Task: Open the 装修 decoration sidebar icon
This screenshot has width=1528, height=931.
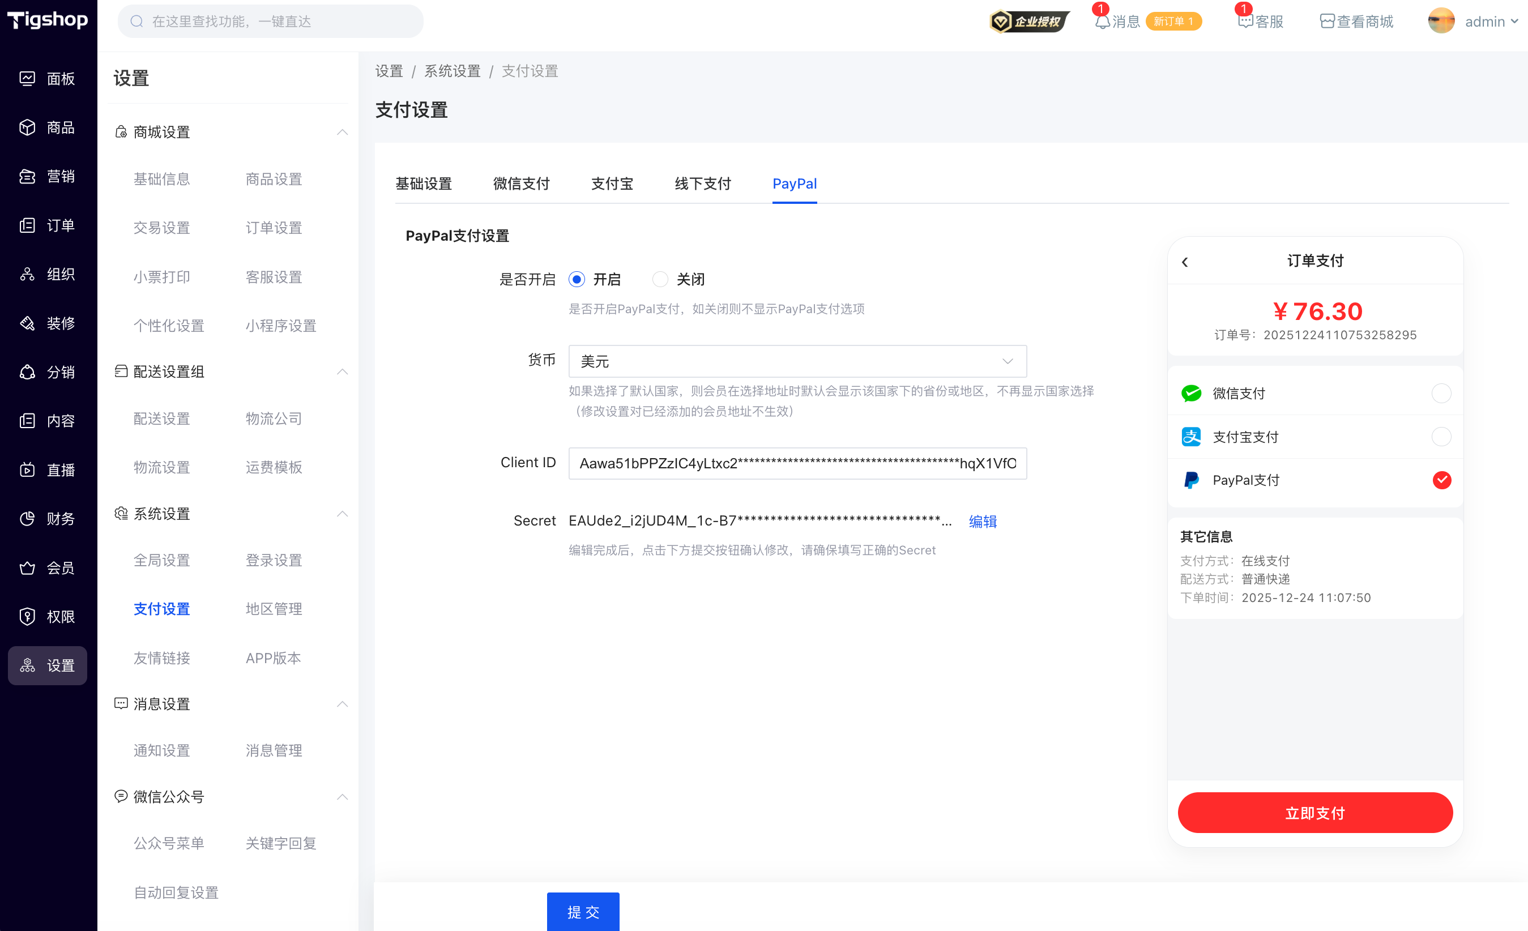Action: click(x=27, y=323)
